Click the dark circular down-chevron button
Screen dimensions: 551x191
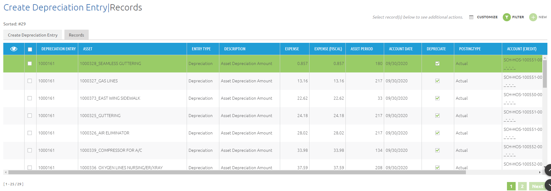(548, 185)
